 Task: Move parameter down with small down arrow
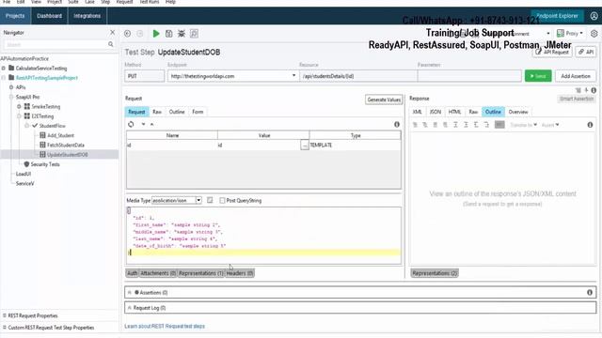(x=143, y=124)
